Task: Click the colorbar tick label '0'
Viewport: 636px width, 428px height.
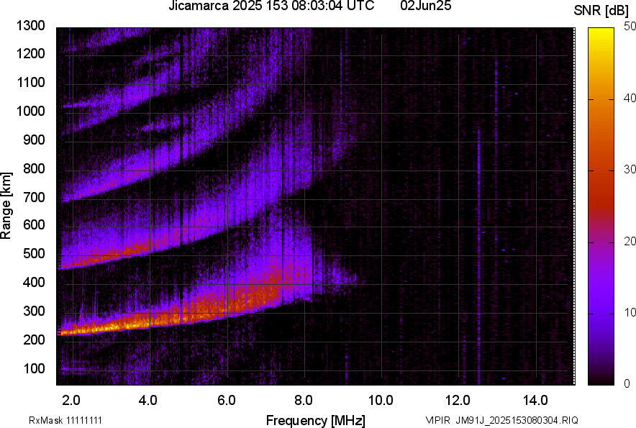Action: 627,383
